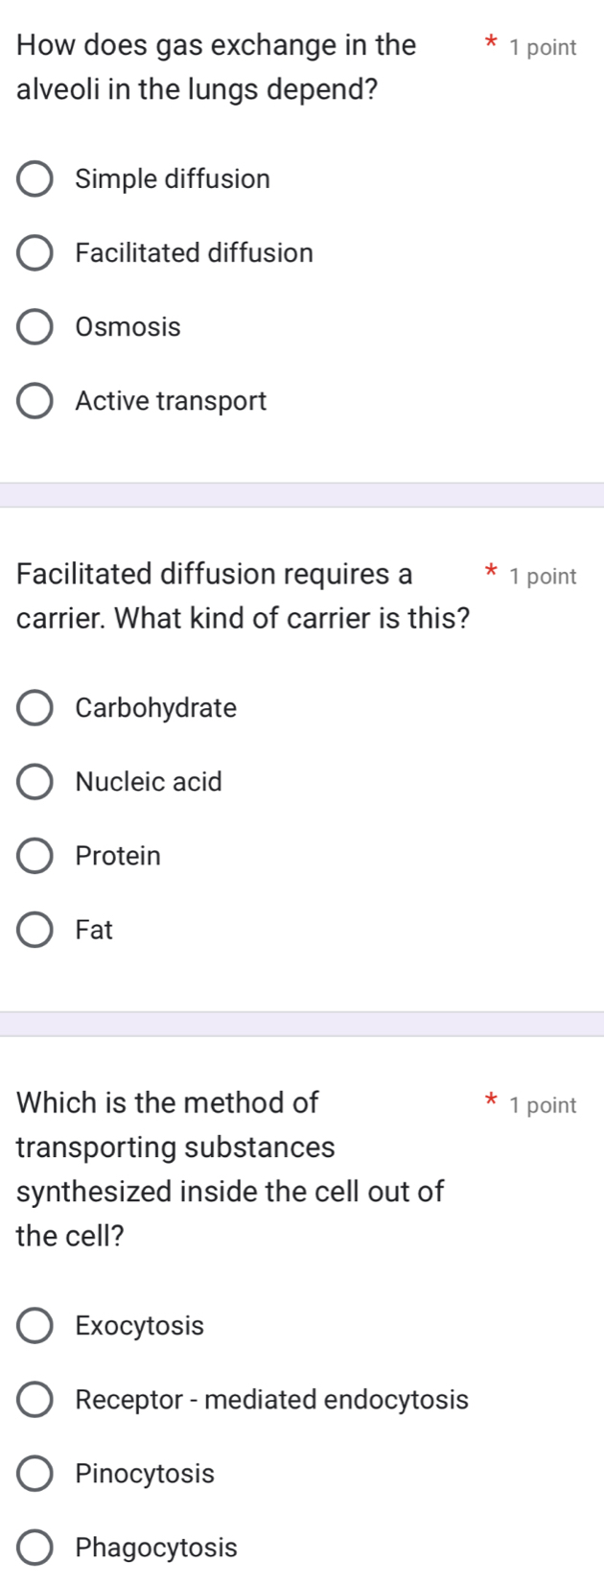This screenshot has height=1585, width=604.
Task: Mark Protein as the carrier answer
Action: tap(35, 856)
